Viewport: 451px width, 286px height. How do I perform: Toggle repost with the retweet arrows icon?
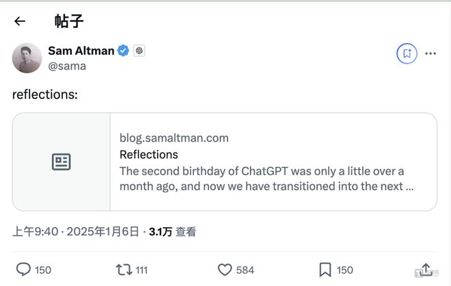pyautogui.click(x=123, y=270)
